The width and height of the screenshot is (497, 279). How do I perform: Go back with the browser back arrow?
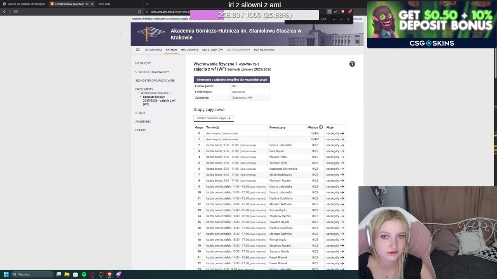click(x=4, y=12)
